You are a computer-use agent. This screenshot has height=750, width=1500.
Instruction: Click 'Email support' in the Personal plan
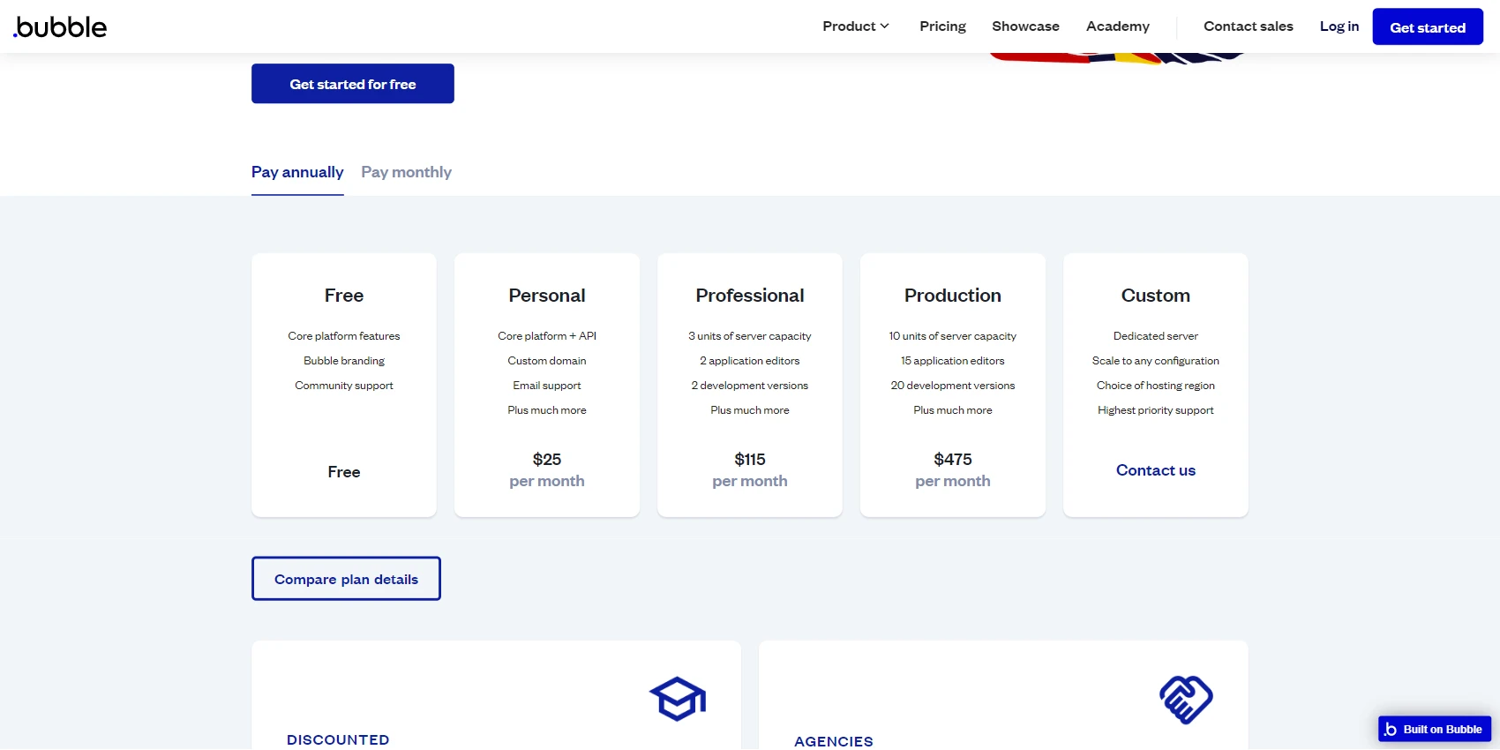click(x=547, y=386)
